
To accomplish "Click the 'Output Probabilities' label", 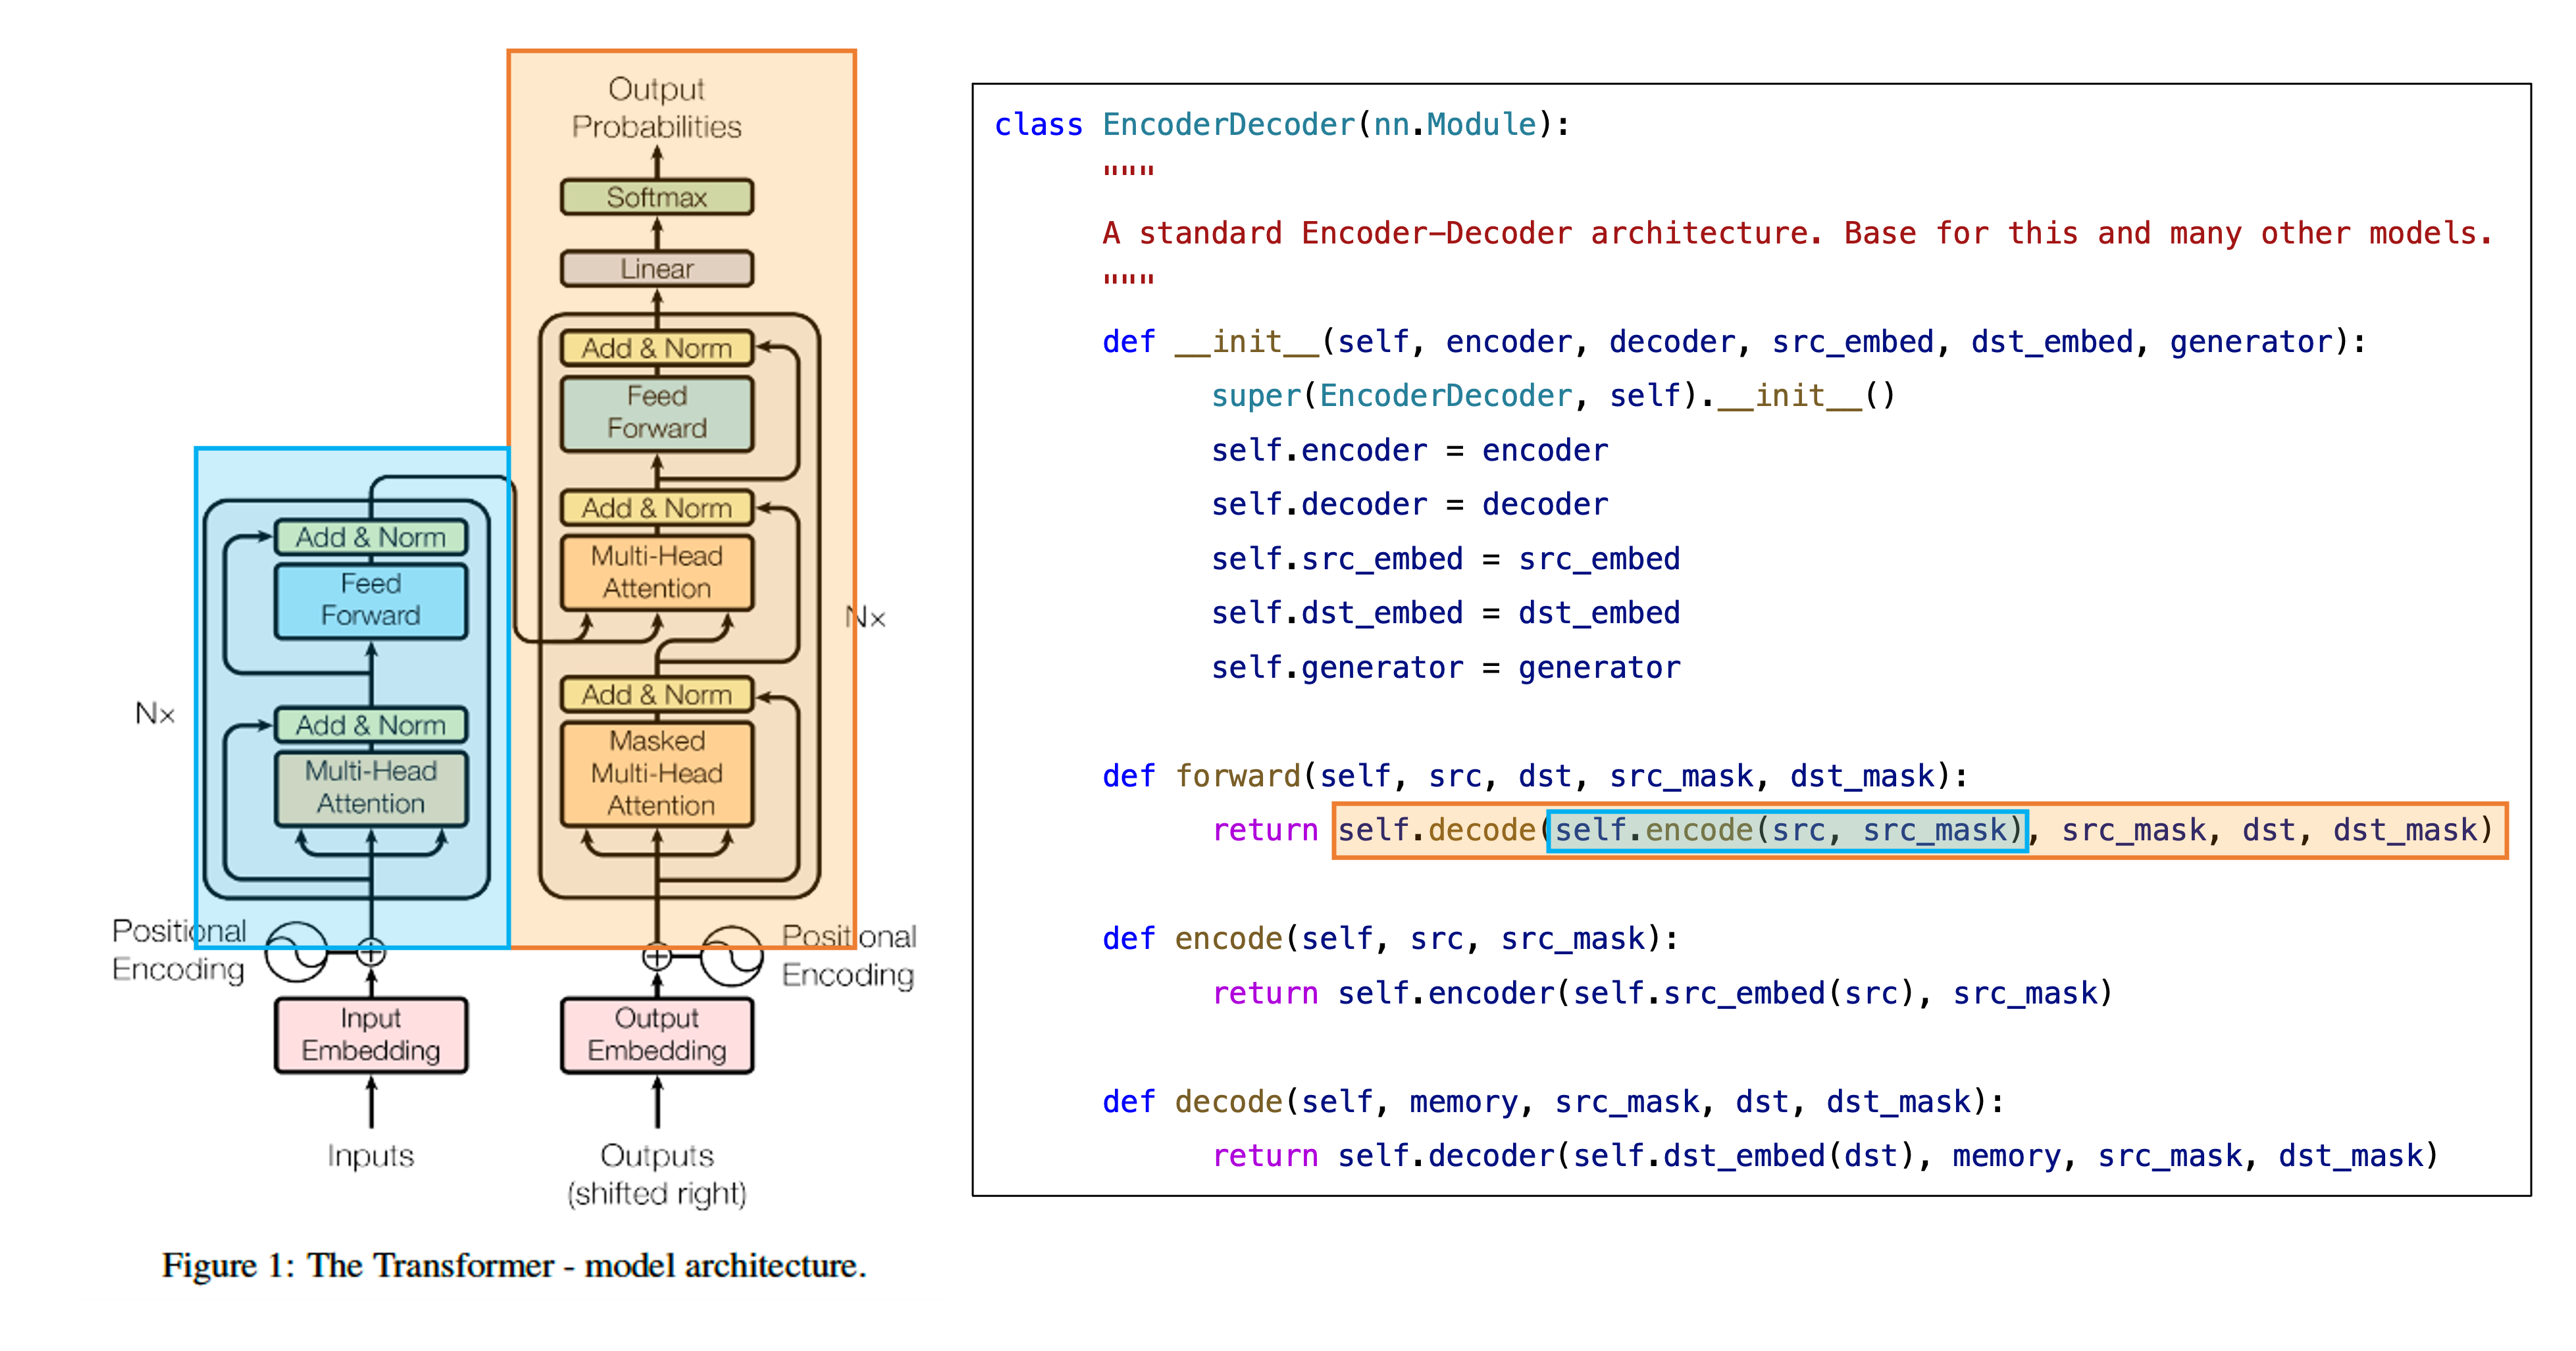I will coord(656,108).
